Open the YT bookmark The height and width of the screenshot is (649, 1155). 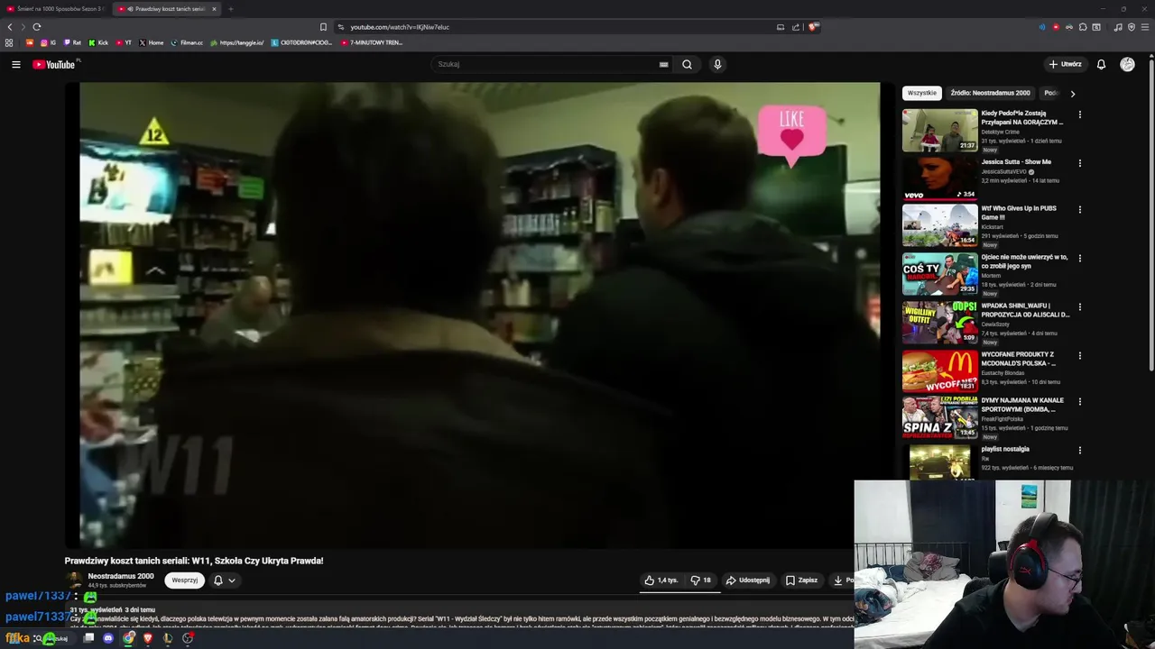124,42
